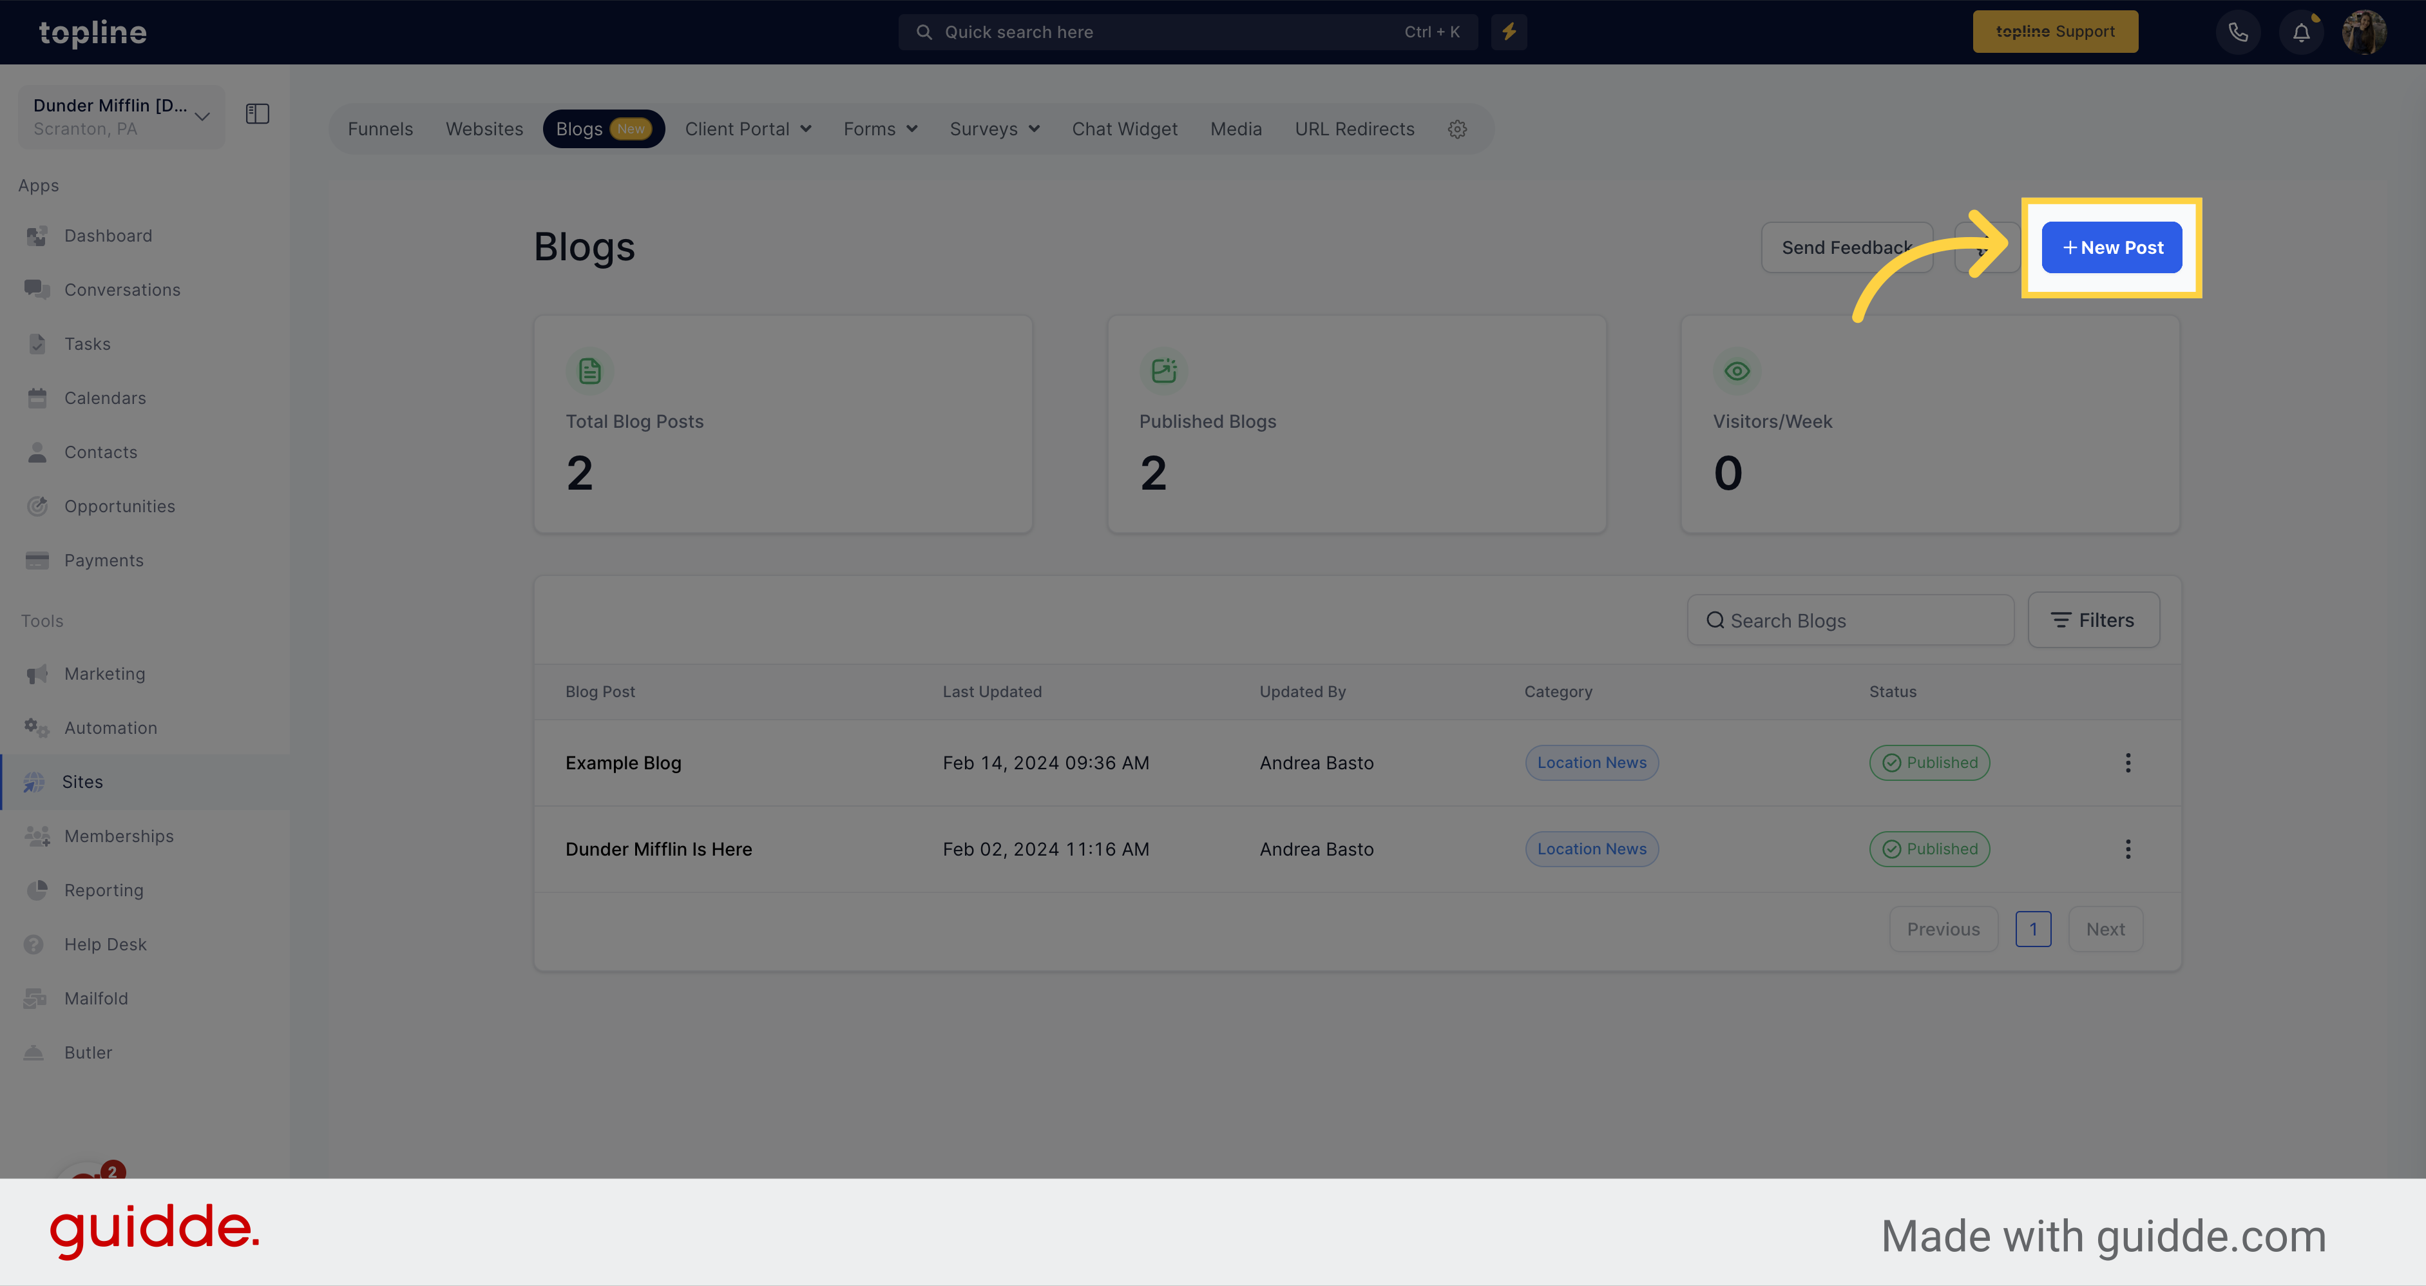Open the notifications bell

tap(2301, 32)
